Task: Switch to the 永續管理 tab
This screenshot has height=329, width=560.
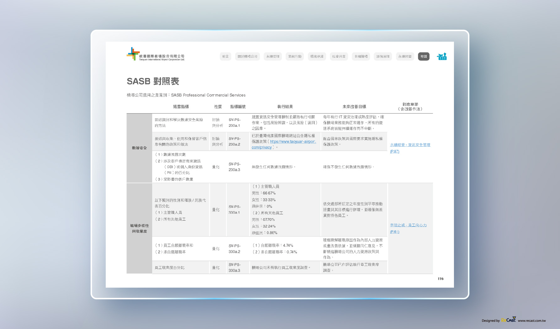Action: coord(273,56)
